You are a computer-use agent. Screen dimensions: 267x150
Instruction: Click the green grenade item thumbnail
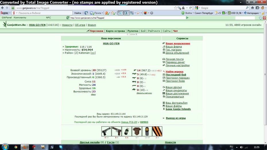pos(127,131)
